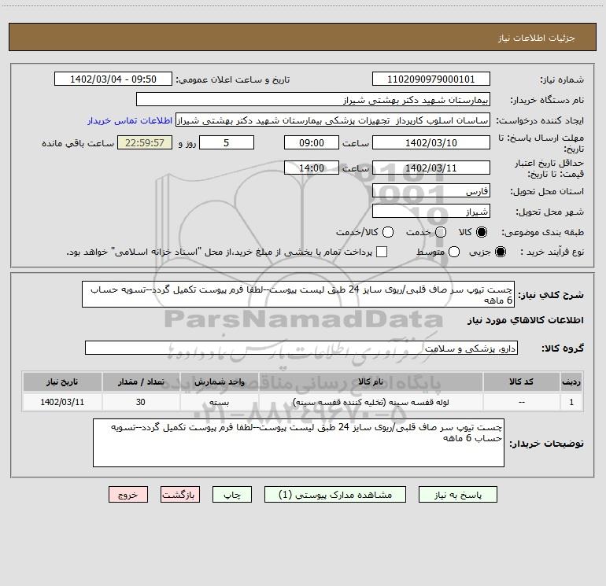The height and width of the screenshot is (586, 606).
Task: Open the اطلاعات تماس خریدار link
Action: tap(130, 120)
